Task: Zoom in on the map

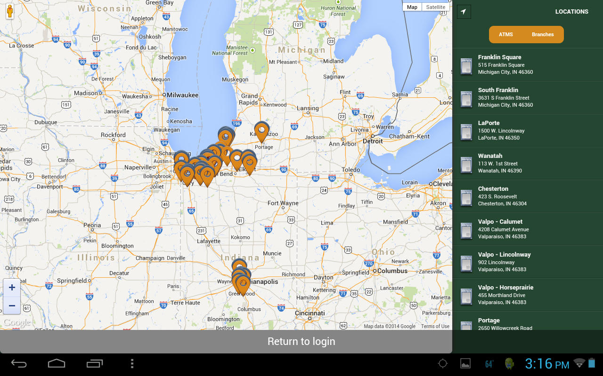Action: [x=12, y=288]
